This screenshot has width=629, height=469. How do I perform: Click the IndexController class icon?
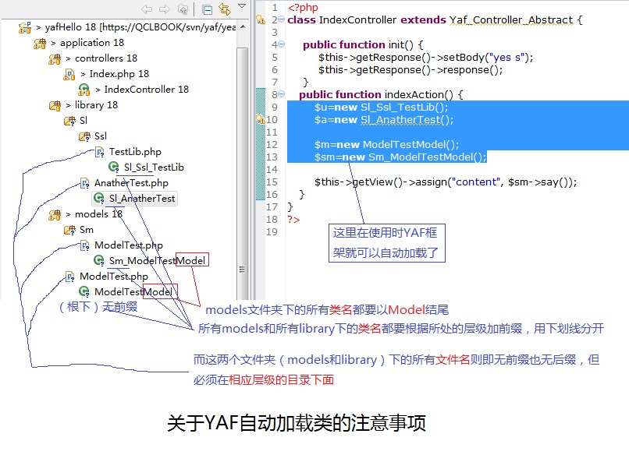(84, 90)
